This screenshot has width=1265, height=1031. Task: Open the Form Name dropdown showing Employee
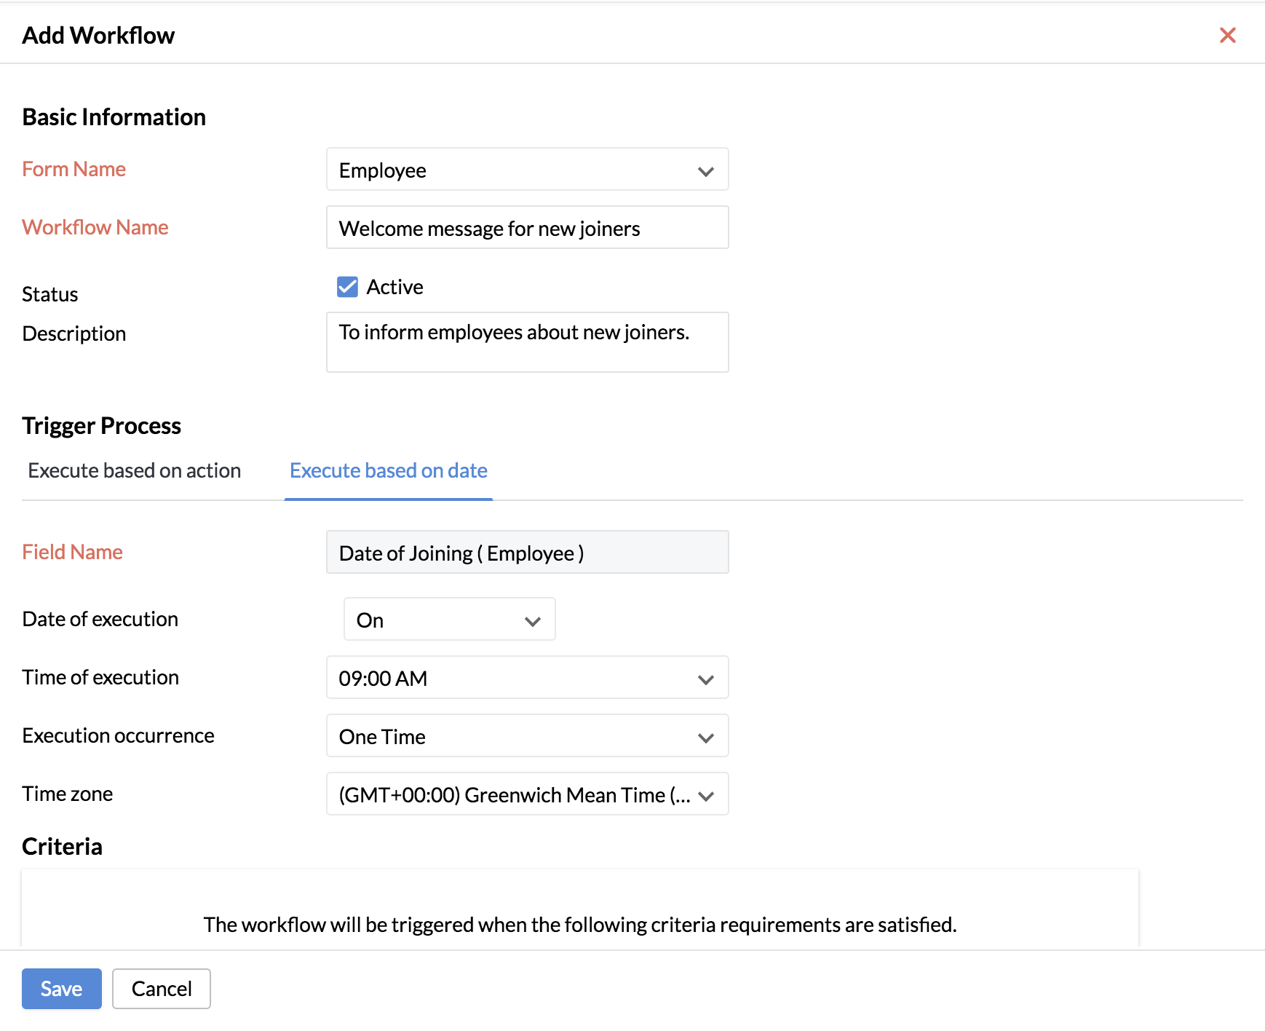tap(527, 169)
